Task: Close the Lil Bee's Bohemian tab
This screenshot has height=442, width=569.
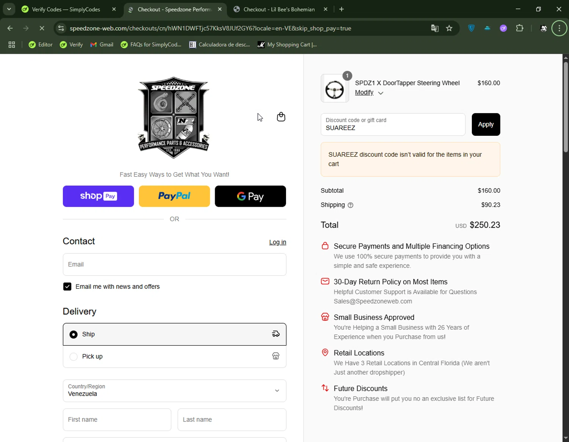Action: coord(325,9)
